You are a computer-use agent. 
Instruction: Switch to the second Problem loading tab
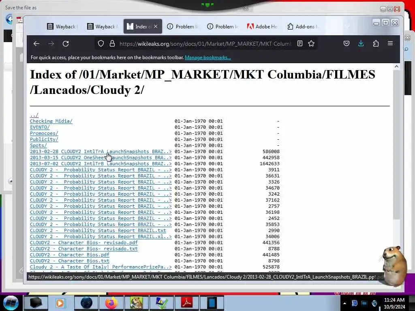(x=223, y=26)
